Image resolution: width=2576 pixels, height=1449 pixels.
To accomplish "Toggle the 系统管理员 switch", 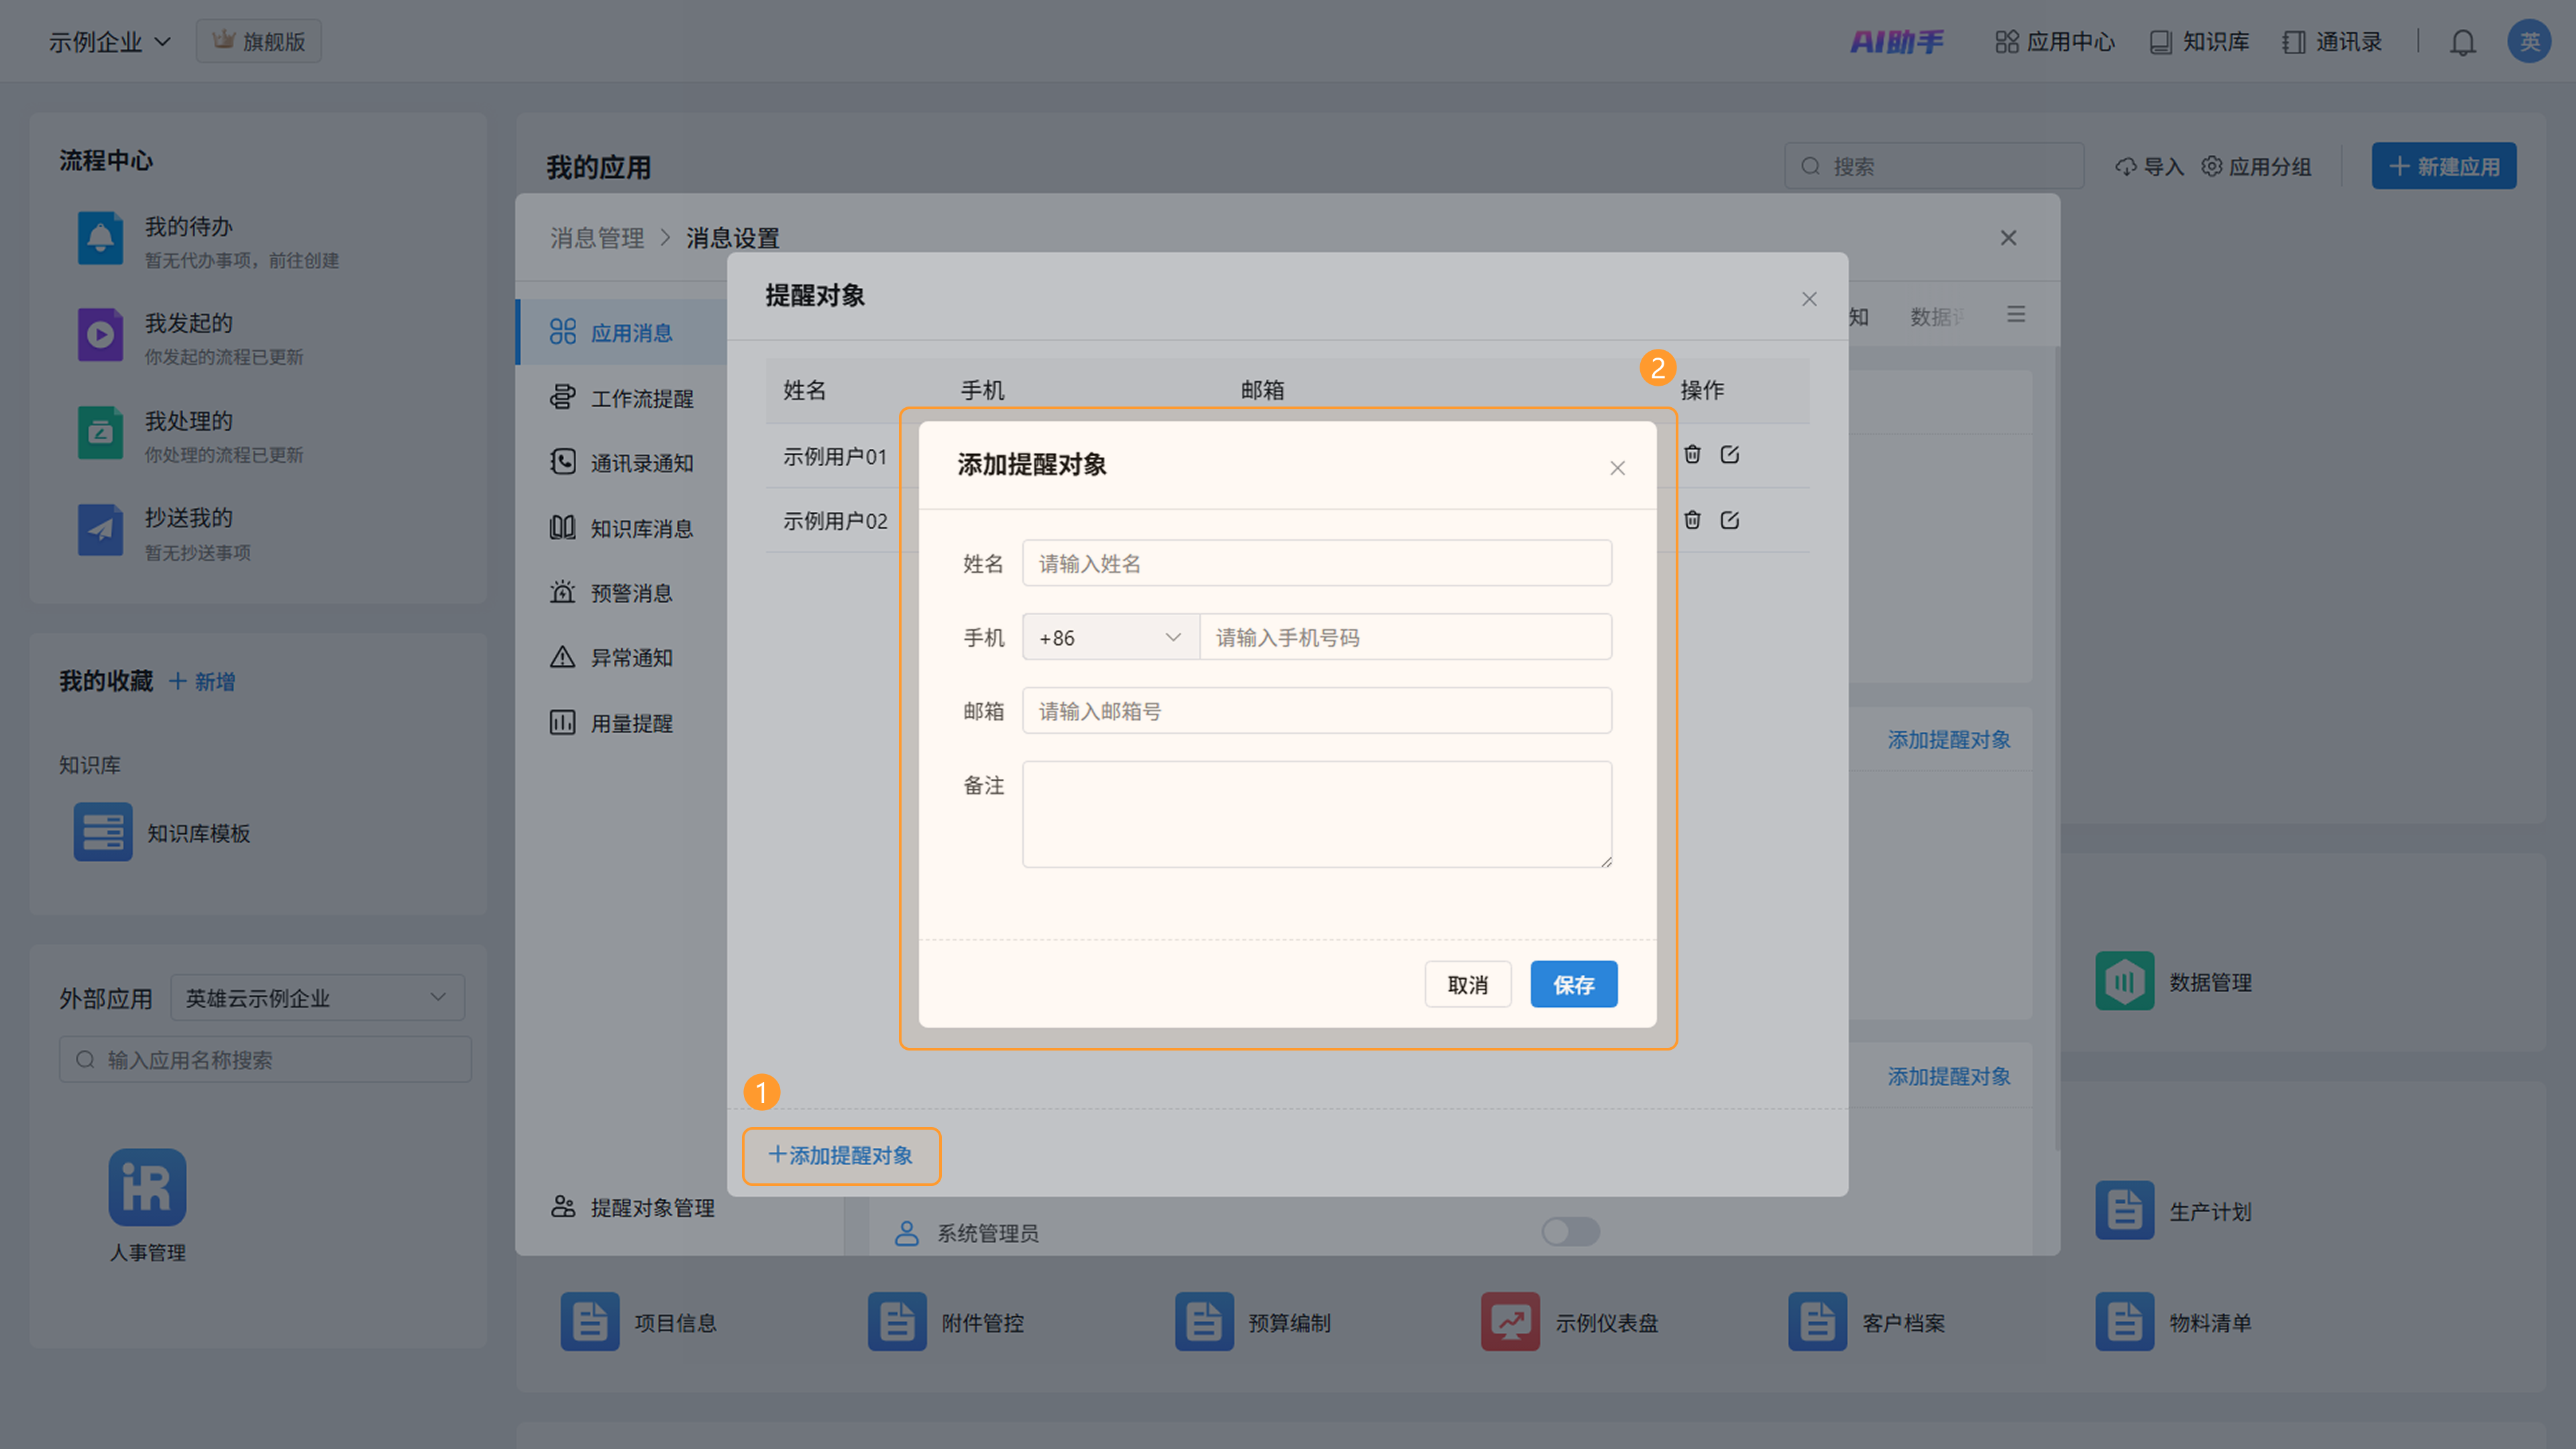I will click(1570, 1231).
